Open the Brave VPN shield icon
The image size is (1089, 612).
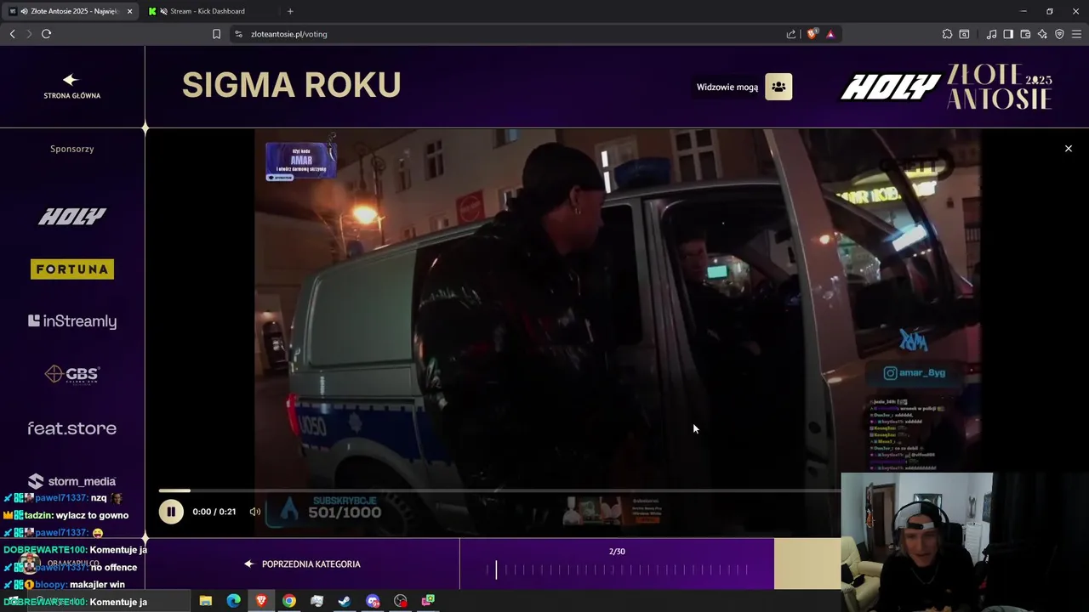1059,34
